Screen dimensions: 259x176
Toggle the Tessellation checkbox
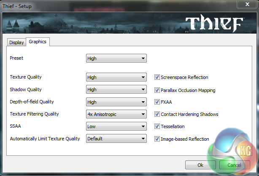coord(157,126)
